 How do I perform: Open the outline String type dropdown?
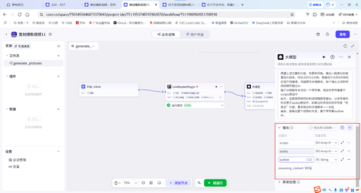[327, 159]
